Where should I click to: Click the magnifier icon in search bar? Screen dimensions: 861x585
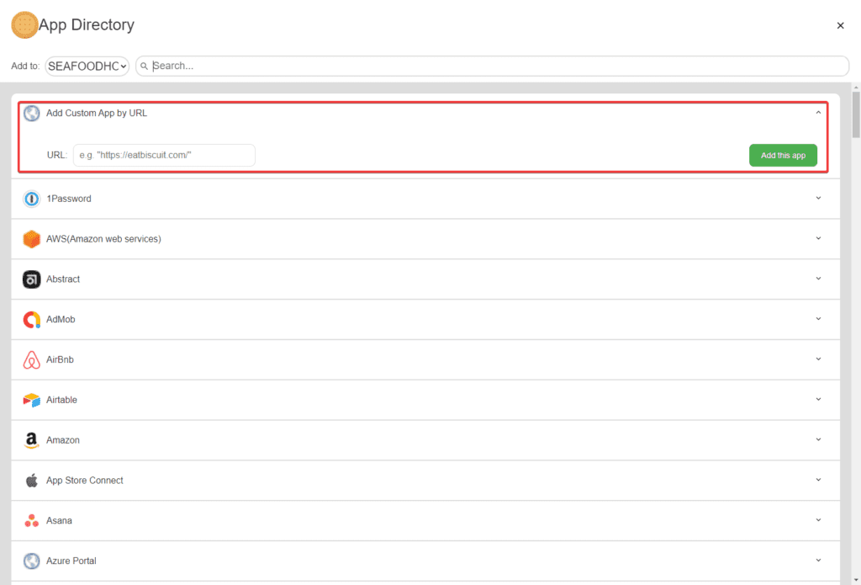pos(144,66)
